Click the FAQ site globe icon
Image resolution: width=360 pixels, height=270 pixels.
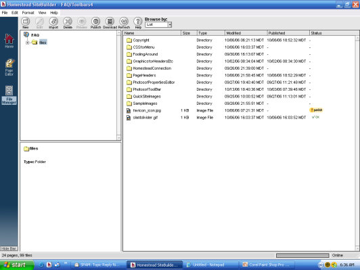[x=26, y=35]
